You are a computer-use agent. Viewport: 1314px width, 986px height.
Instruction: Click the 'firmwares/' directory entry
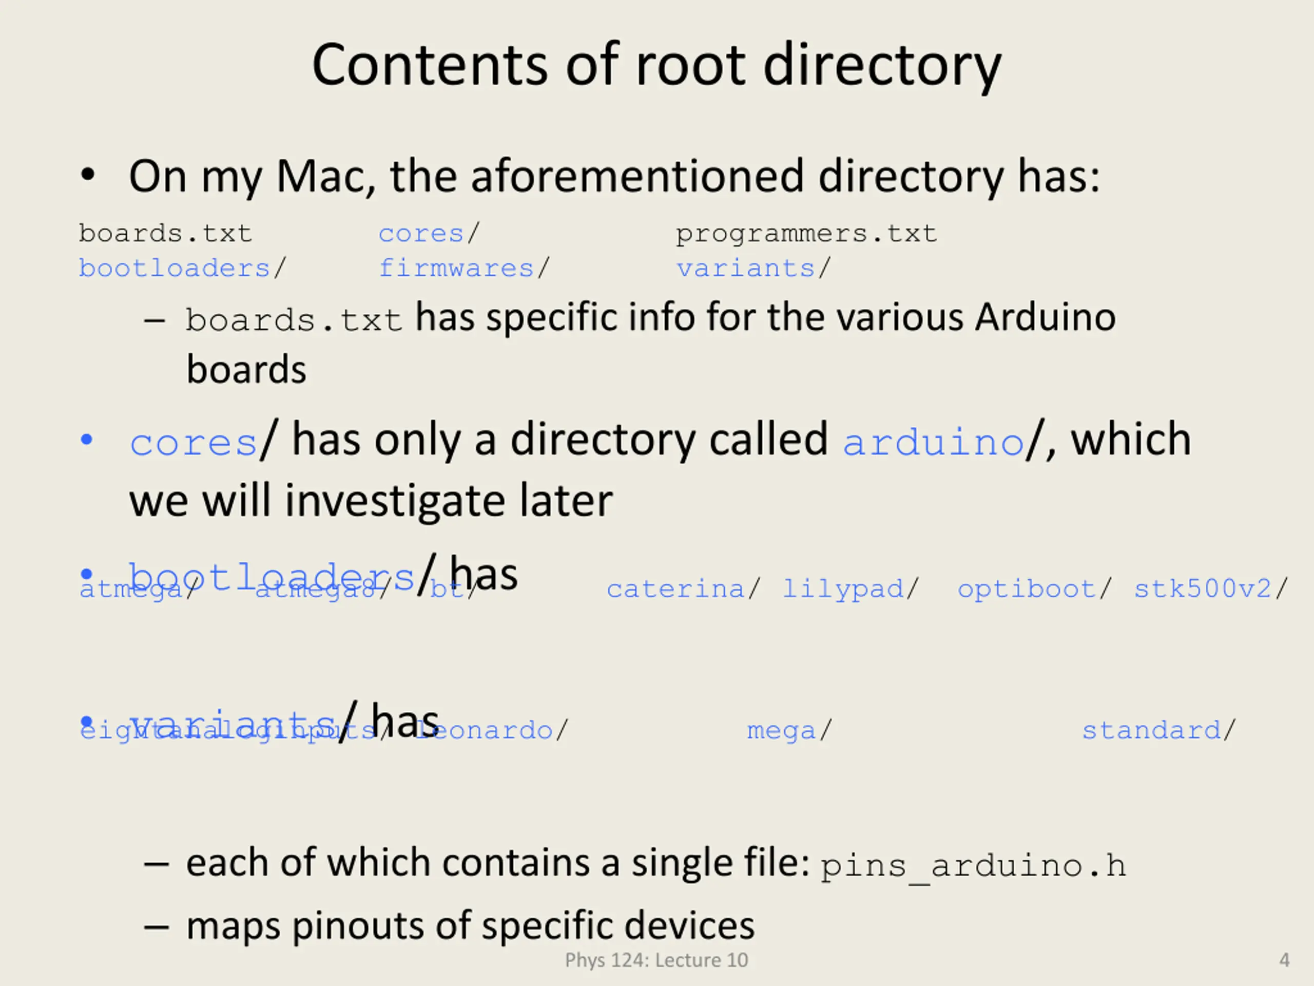[x=464, y=268]
